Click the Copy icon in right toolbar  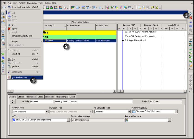click(191, 26)
